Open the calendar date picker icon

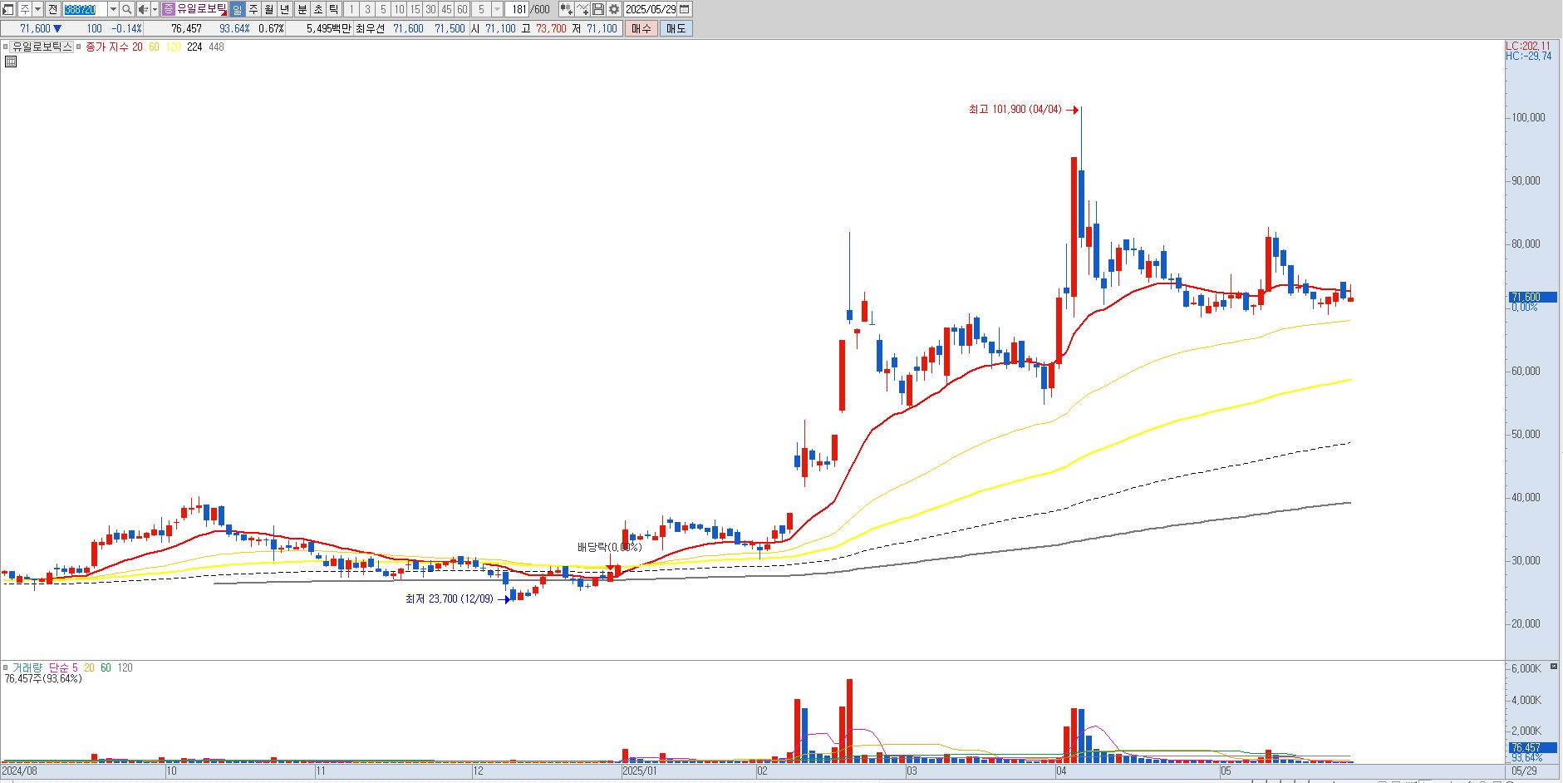point(685,9)
